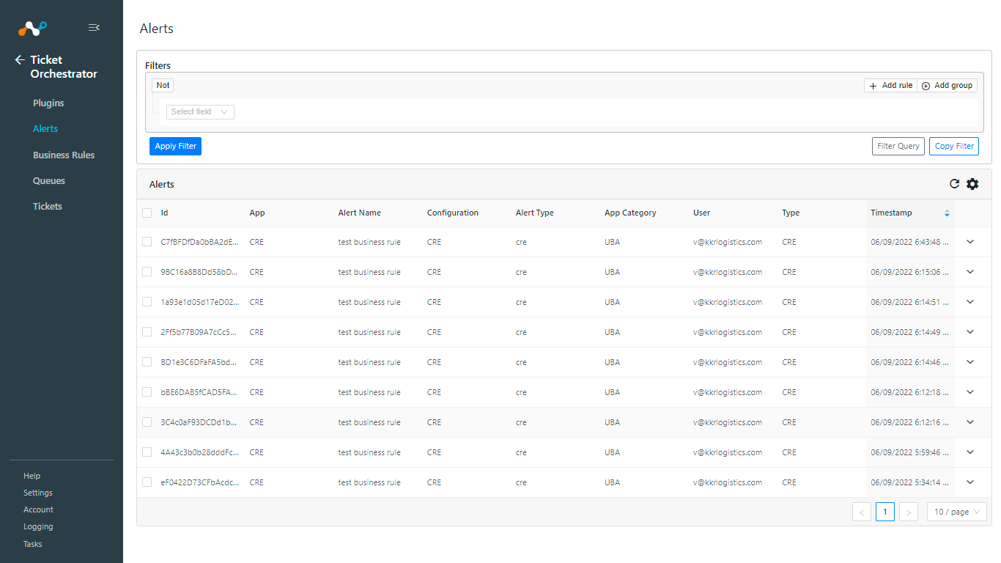
Task: Click App Category column header
Action: click(630, 213)
